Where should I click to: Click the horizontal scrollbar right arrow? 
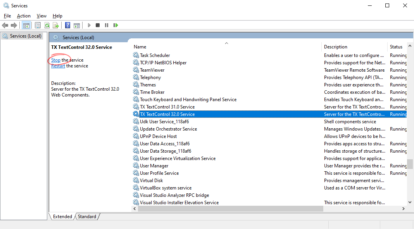[x=403, y=208]
